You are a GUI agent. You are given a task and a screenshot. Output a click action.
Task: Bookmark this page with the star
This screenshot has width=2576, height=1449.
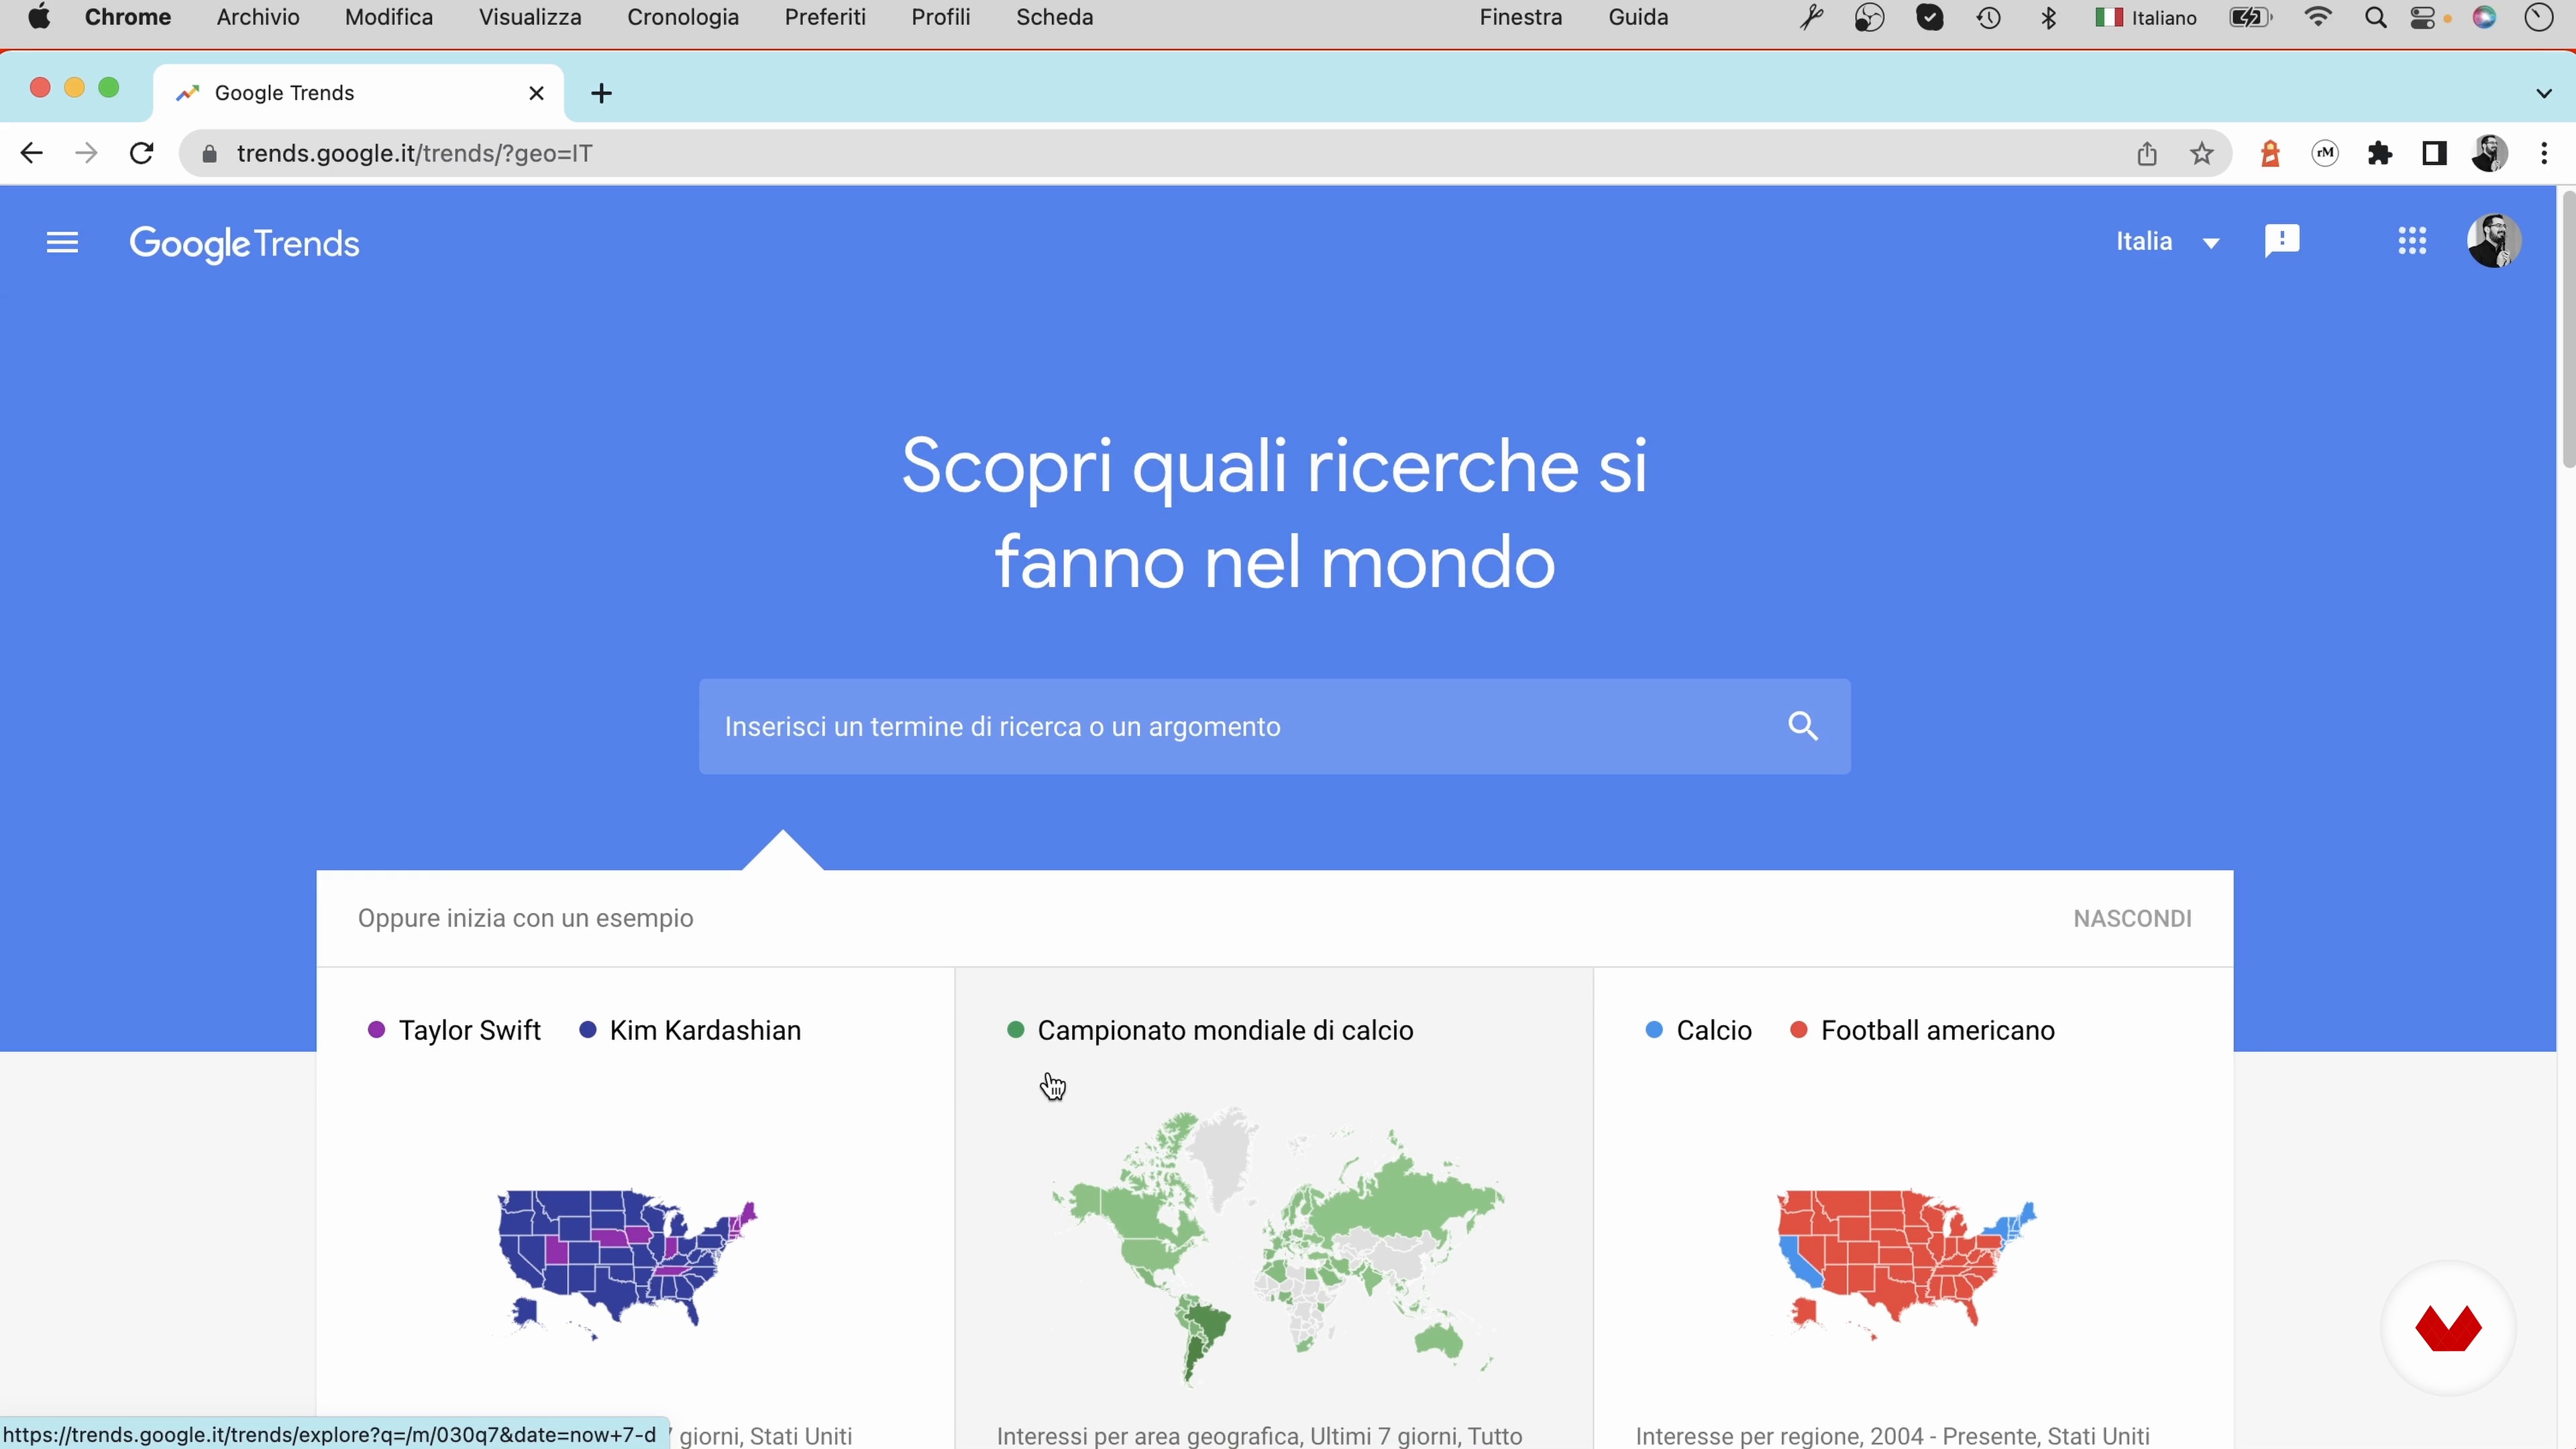(x=2201, y=153)
